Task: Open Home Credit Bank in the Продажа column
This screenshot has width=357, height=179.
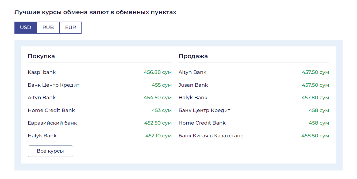Action: (x=202, y=123)
